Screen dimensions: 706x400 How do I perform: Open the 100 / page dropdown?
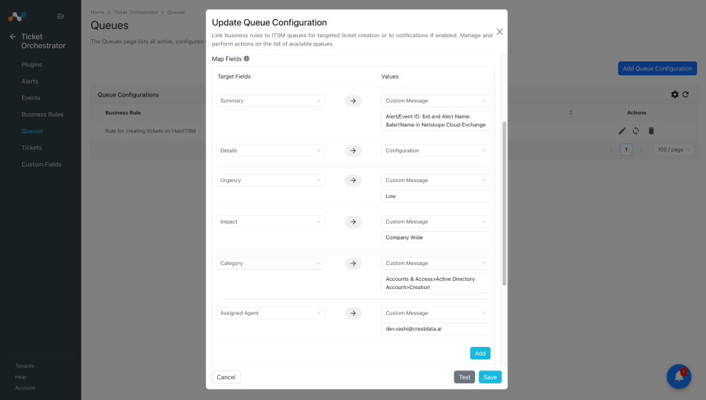(x=673, y=150)
